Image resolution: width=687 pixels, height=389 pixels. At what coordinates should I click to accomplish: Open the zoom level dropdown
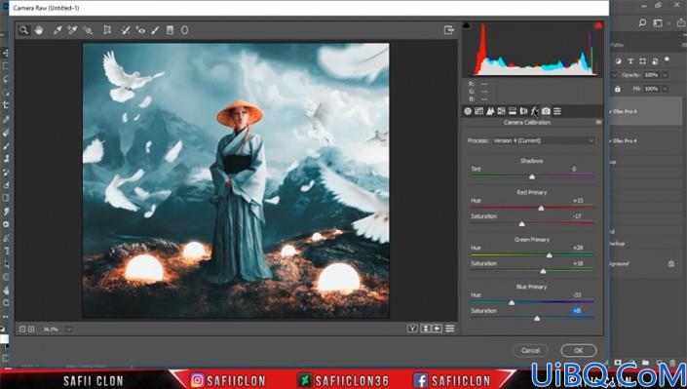[x=69, y=329]
